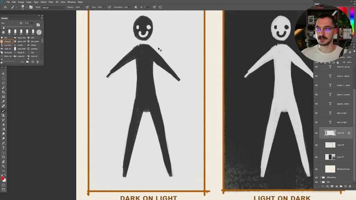The height and width of the screenshot is (200, 356).
Task: Select the Layer 58 thumbnail
Action: [x=330, y=133]
